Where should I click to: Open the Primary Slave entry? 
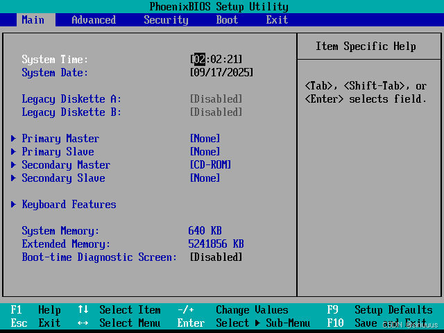(x=58, y=152)
